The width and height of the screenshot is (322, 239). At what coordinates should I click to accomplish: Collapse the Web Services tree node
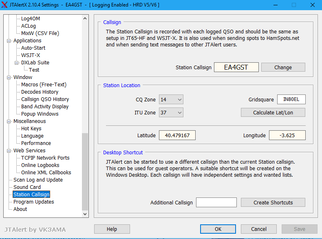pyautogui.click(x=9, y=151)
